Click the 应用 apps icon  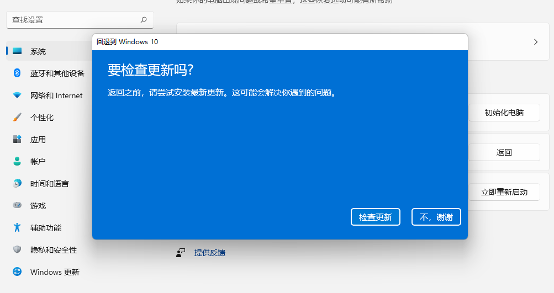17,140
